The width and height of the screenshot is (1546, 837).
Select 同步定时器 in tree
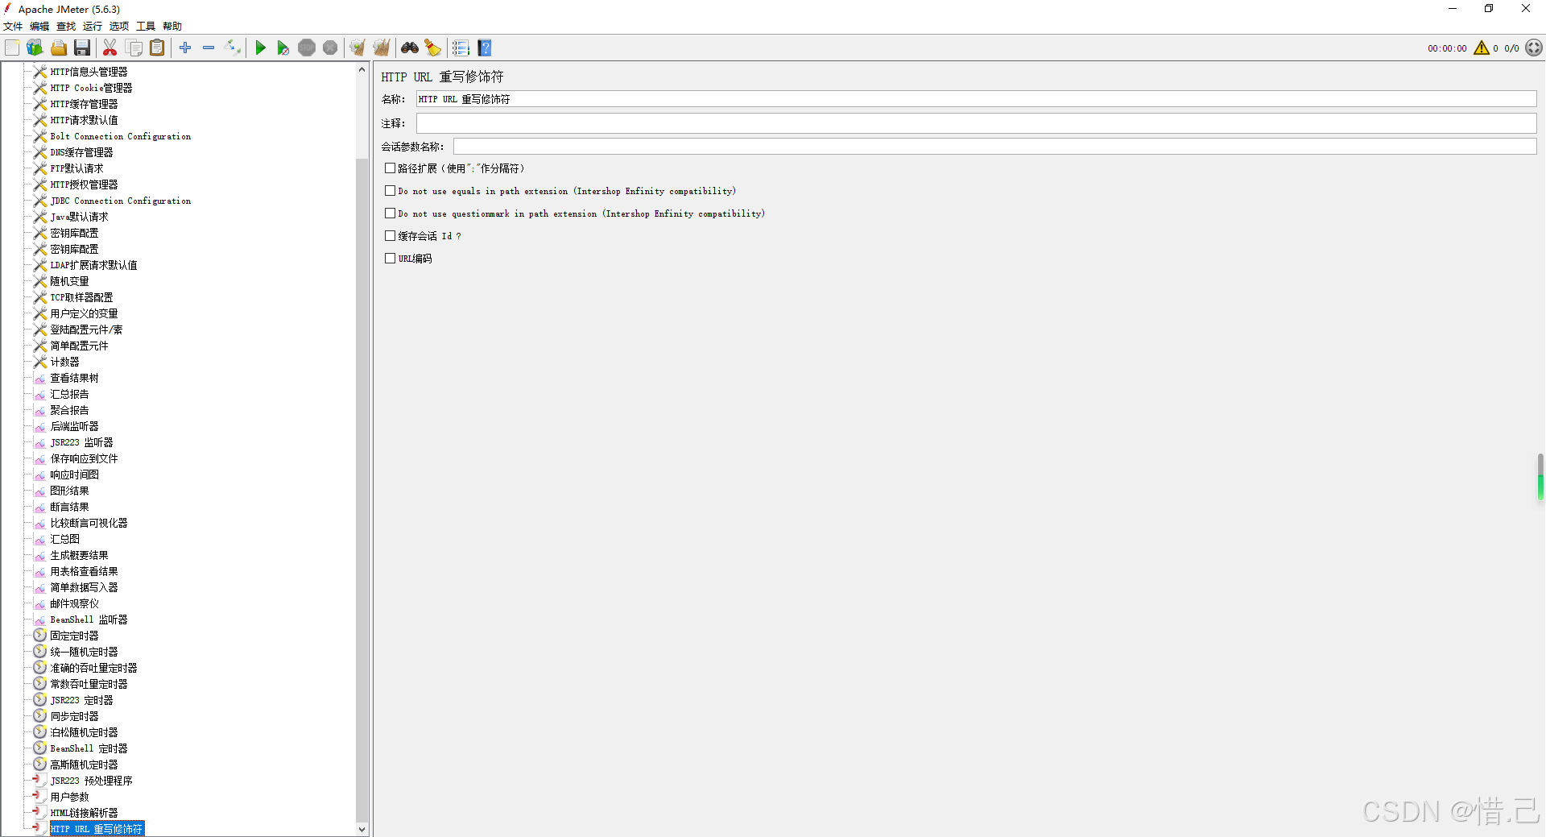(74, 716)
